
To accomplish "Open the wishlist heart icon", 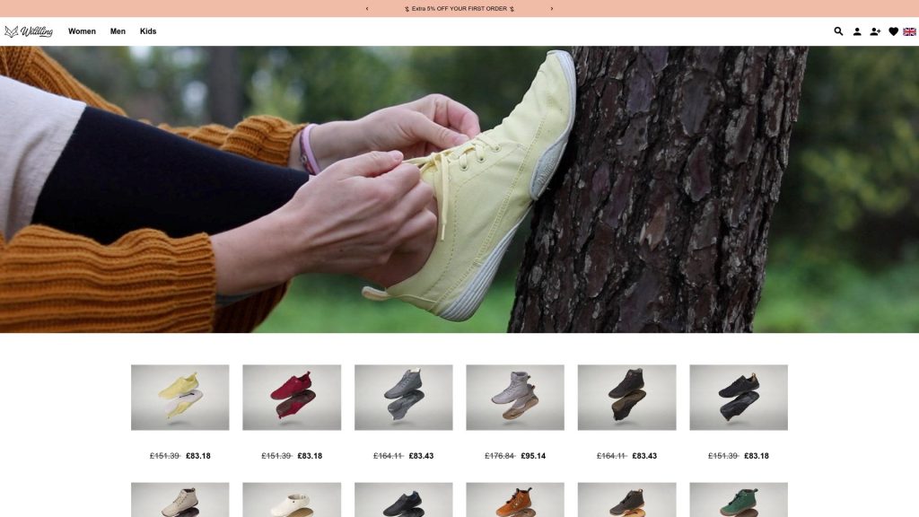I will [893, 31].
